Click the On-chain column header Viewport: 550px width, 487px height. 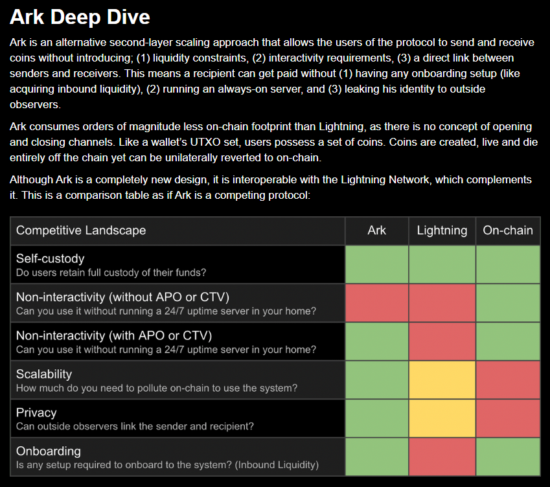[x=507, y=231]
